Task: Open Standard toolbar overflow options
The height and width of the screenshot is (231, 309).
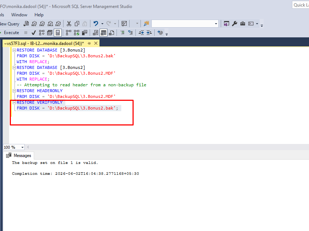Action: pos(262,25)
